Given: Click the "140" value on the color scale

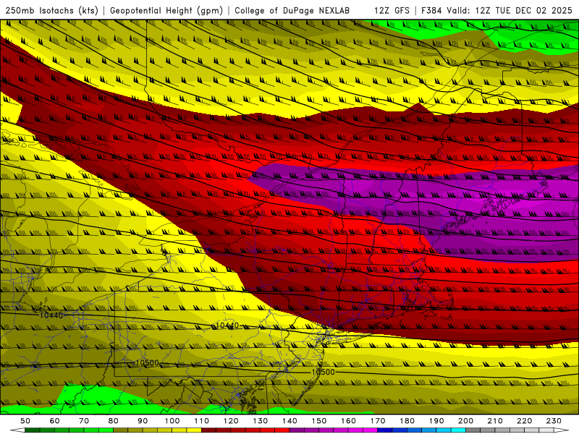Looking at the screenshot, I should pyautogui.click(x=289, y=421).
